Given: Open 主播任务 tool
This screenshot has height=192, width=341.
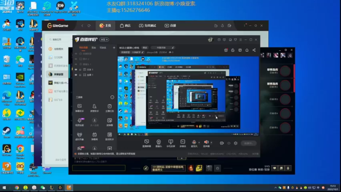Looking at the screenshot, I should coord(110,108).
